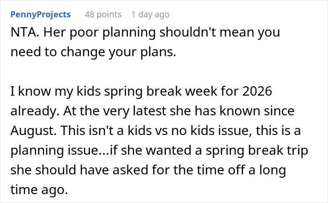This screenshot has width=328, height=203.
Task: Click the word 'August' in comment
Action: tap(33, 131)
